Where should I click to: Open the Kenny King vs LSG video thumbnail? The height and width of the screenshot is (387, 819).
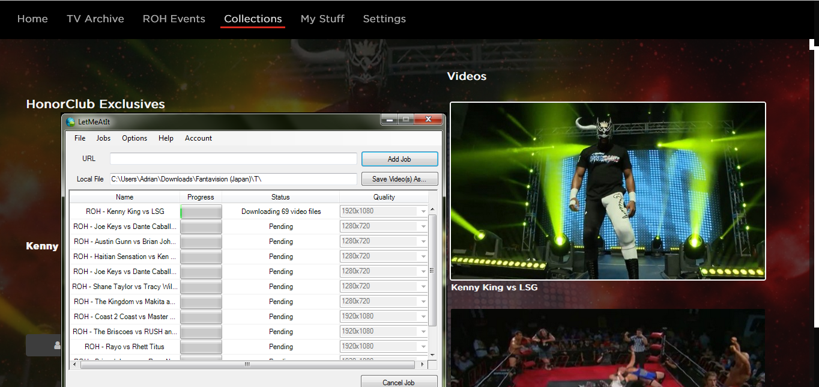pos(608,191)
